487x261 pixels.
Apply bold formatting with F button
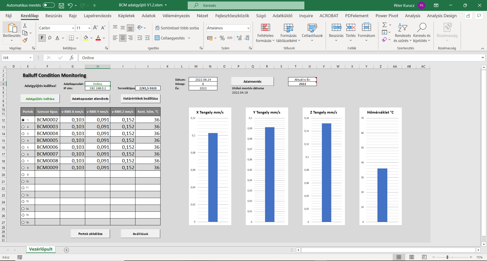pyautogui.click(x=42, y=38)
